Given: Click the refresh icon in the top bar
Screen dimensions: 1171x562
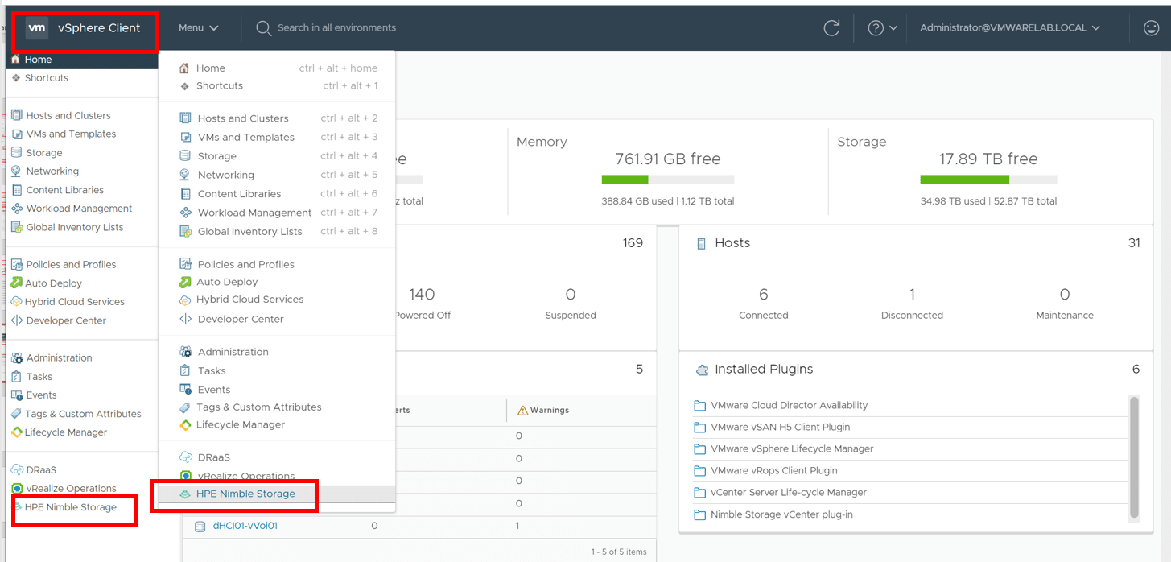Looking at the screenshot, I should click(x=831, y=28).
